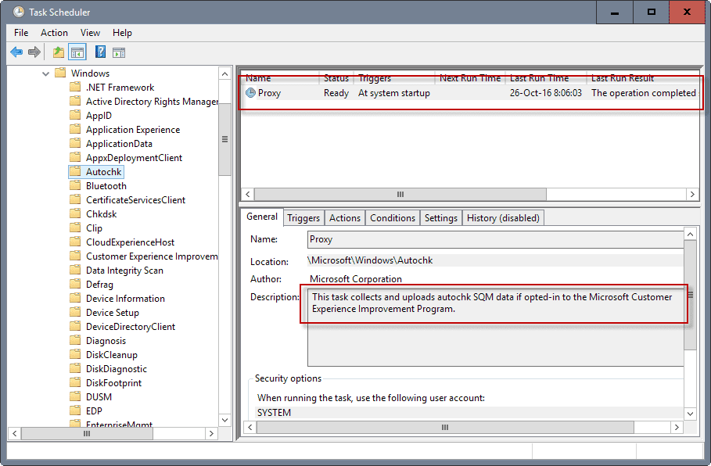Switch to the Settings tab
Viewport: 711px width, 466px height.
(x=440, y=218)
